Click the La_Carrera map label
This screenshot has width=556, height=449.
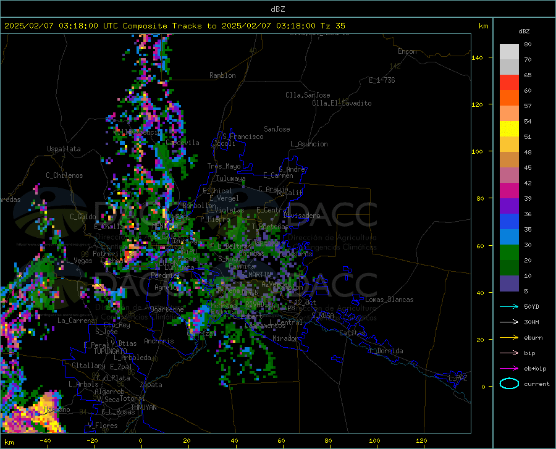76,321
